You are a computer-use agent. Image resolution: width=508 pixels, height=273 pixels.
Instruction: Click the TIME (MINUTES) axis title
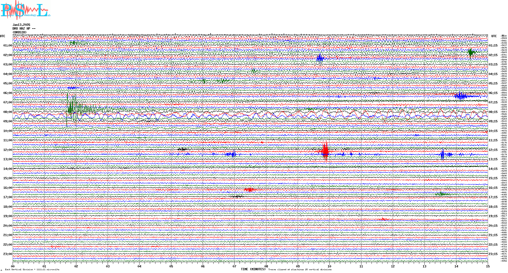click(253, 269)
